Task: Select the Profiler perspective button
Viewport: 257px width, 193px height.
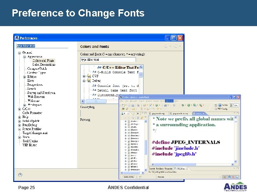Action: pyautogui.click(x=223, y=105)
